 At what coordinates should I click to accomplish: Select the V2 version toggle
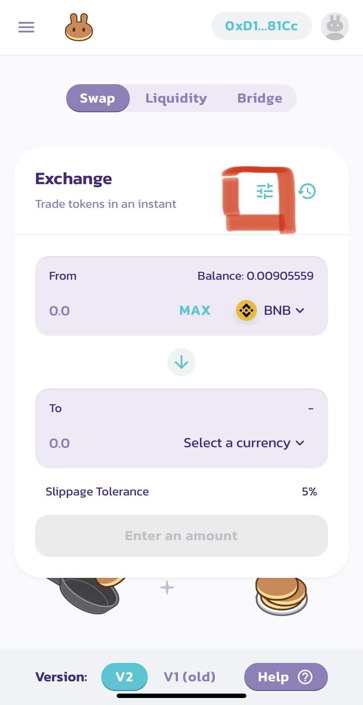125,677
